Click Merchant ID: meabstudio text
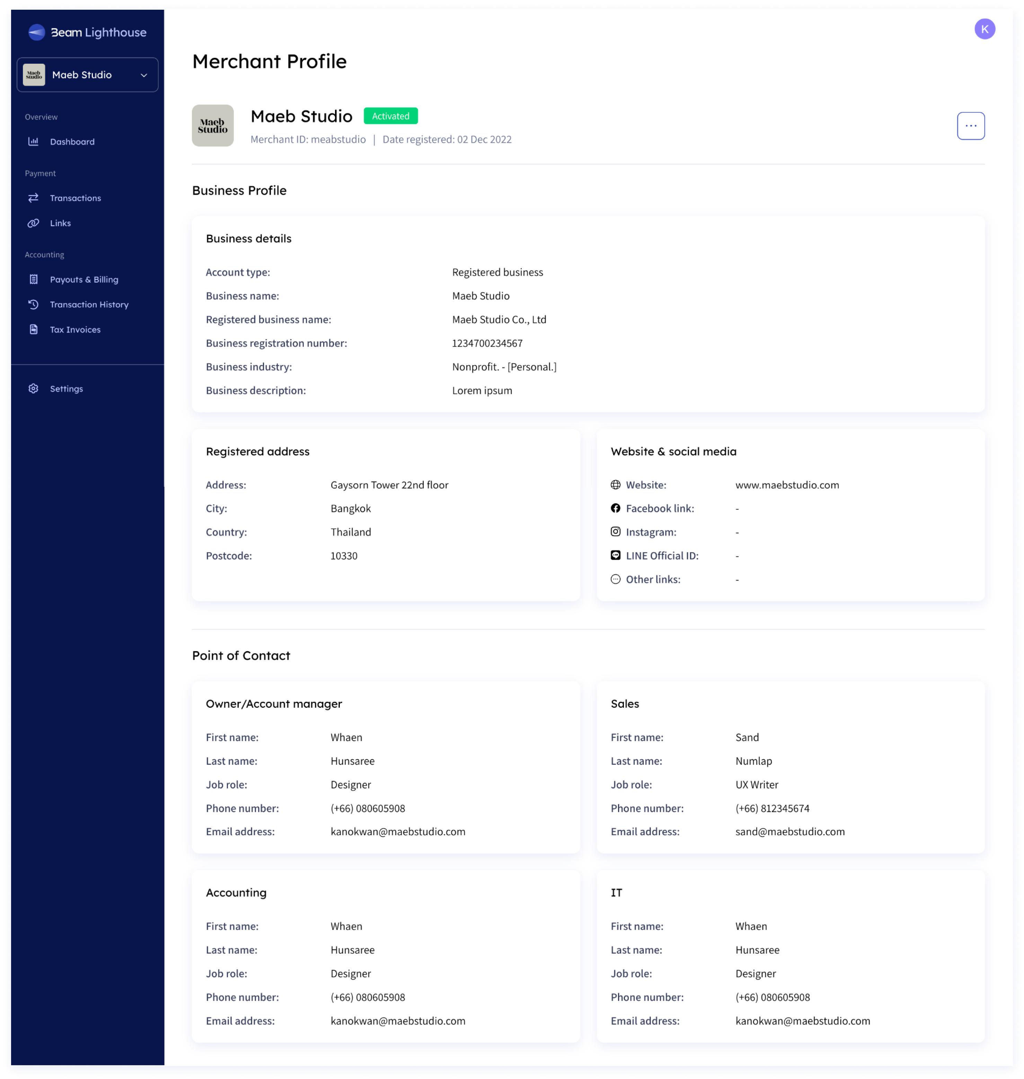 (308, 139)
